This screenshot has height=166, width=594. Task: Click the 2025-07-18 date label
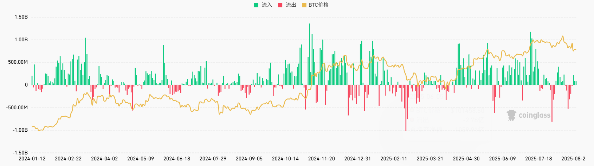[538, 159]
